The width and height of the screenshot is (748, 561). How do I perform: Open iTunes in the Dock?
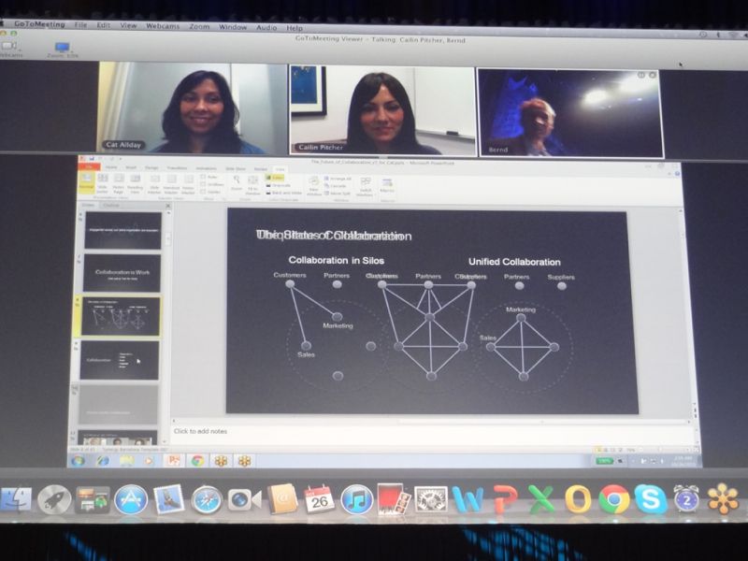pyautogui.click(x=357, y=499)
